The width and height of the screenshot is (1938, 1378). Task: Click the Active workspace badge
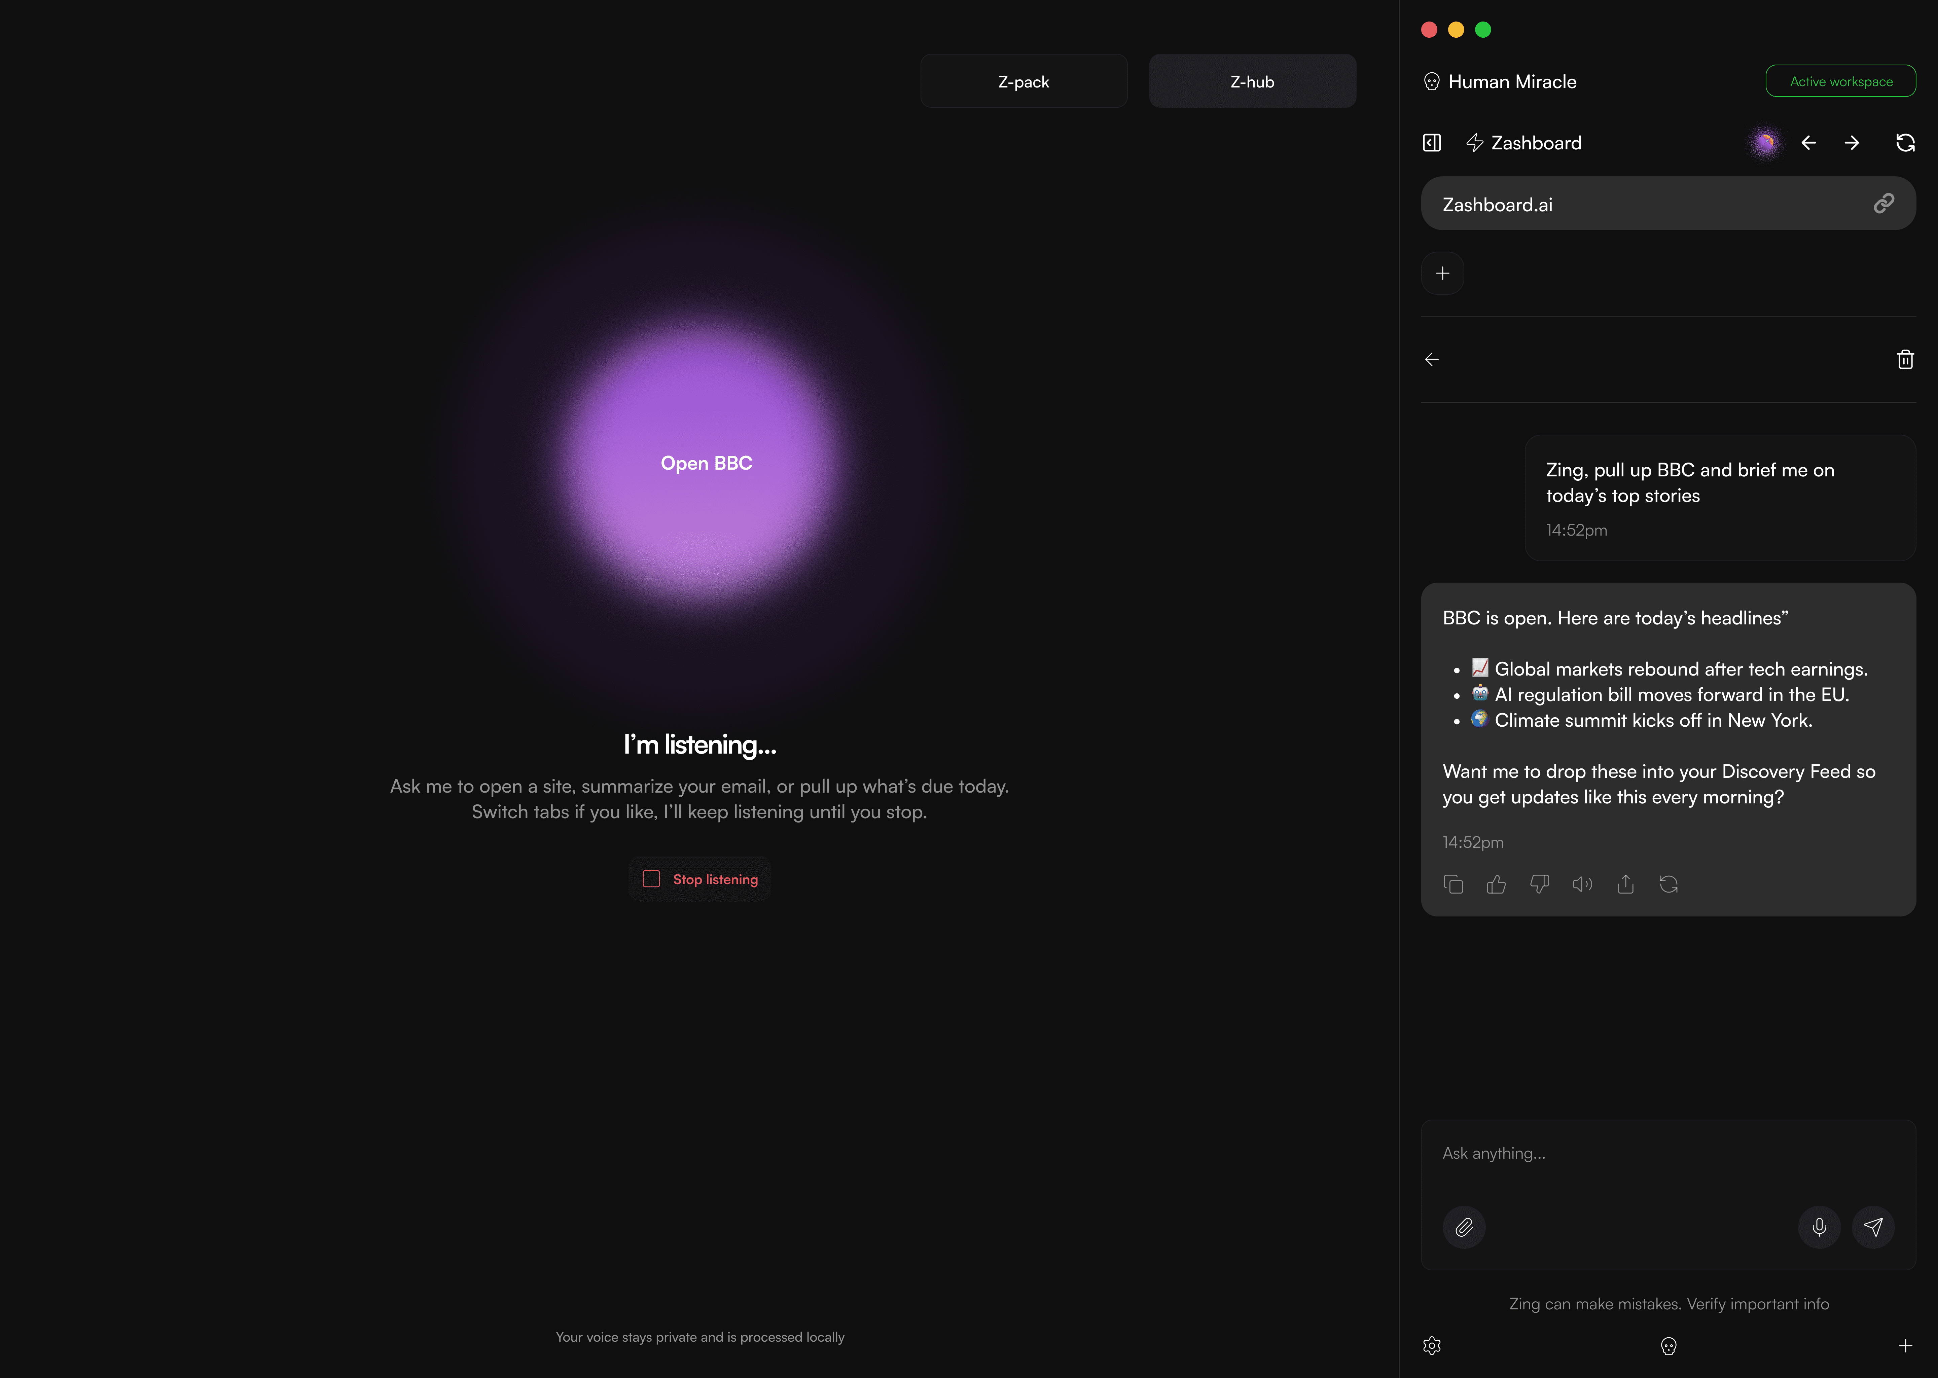point(1840,81)
